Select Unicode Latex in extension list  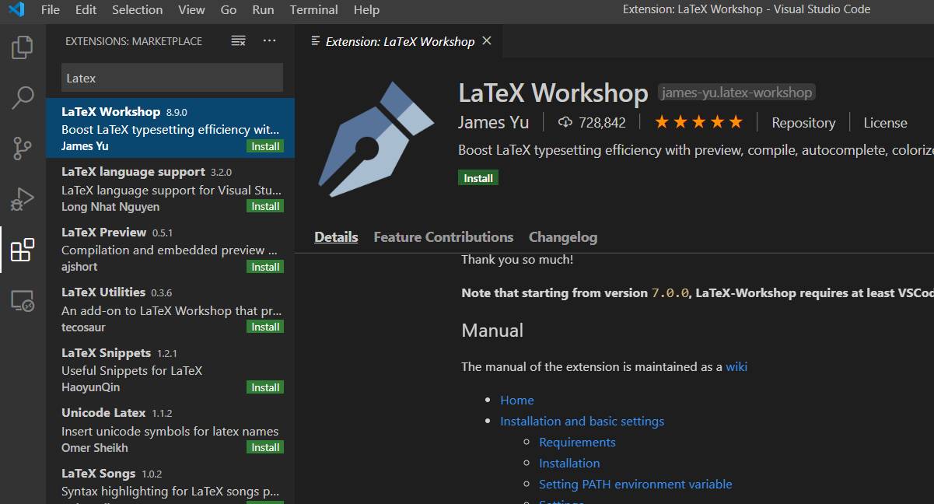click(x=170, y=429)
